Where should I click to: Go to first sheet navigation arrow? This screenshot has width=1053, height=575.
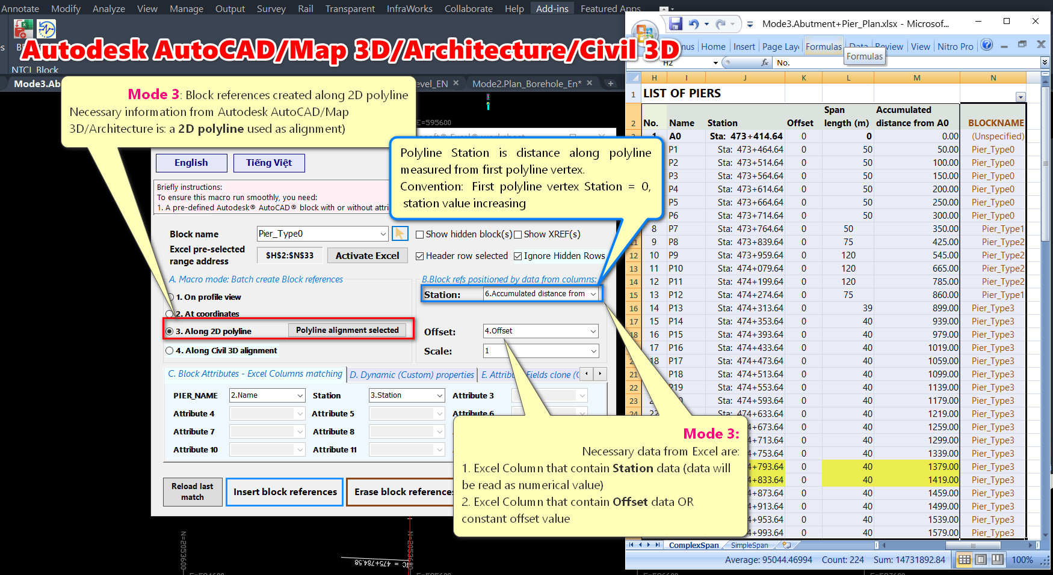pos(631,545)
